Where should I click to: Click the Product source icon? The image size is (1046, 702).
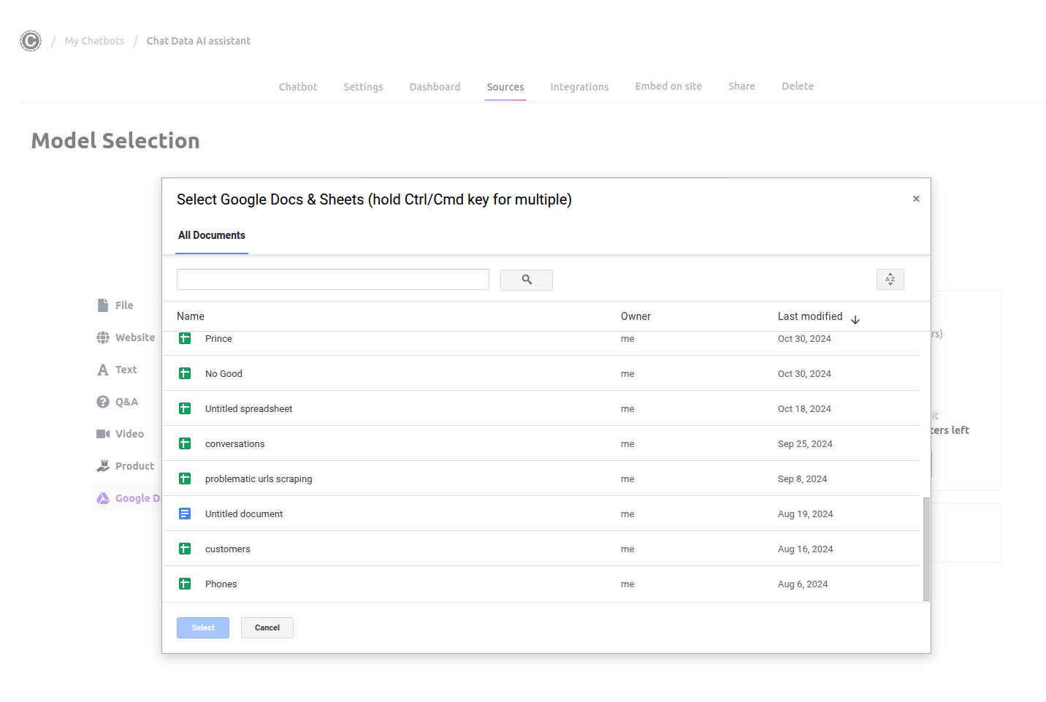tap(103, 466)
